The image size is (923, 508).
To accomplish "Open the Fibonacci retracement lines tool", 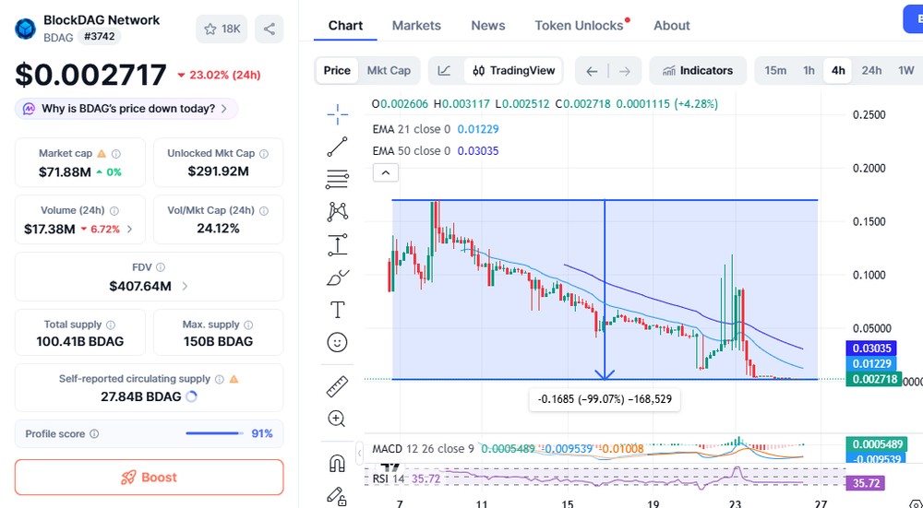I will [337, 179].
